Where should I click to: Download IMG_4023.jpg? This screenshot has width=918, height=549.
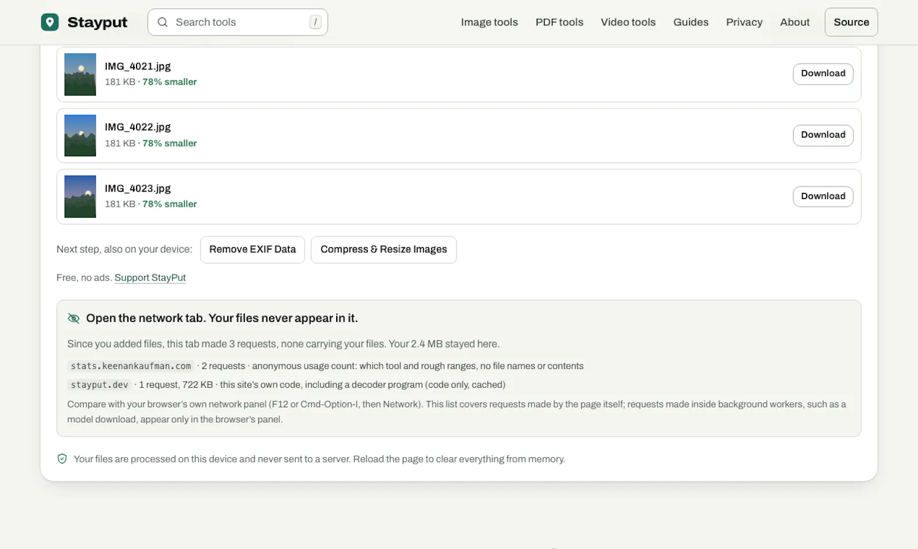[823, 196]
